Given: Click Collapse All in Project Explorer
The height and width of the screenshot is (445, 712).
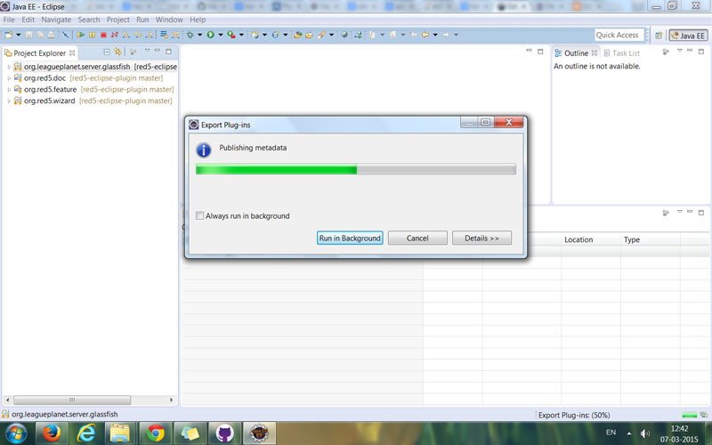Looking at the screenshot, I should pos(107,53).
